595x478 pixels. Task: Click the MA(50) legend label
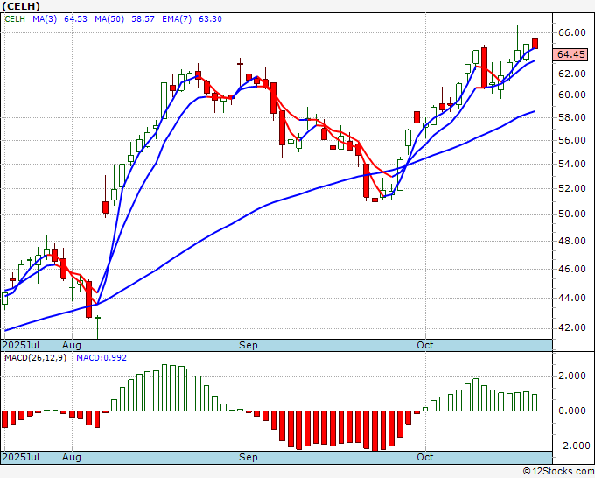pyautogui.click(x=109, y=19)
